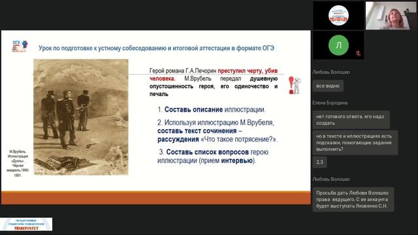This screenshot has width=418, height=235.
Task: Click slide title 'Урок по подготовке к устному собеседованию'
Action: 156,48
